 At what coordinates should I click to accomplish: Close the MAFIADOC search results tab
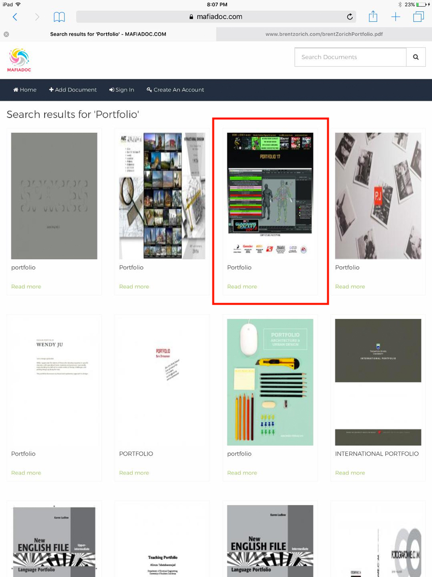[x=6, y=34]
